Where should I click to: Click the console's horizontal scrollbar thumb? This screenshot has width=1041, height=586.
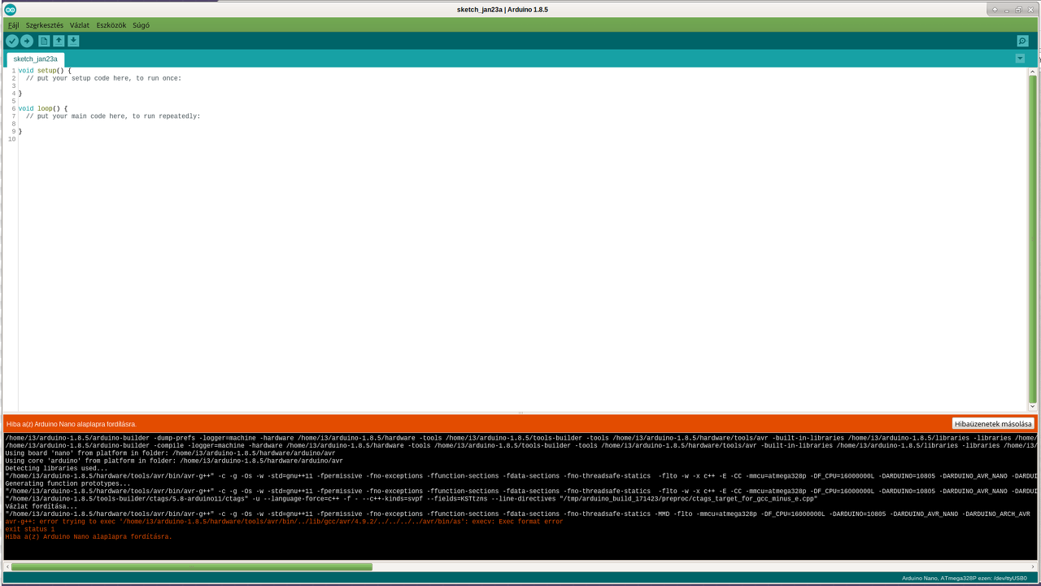click(x=192, y=566)
